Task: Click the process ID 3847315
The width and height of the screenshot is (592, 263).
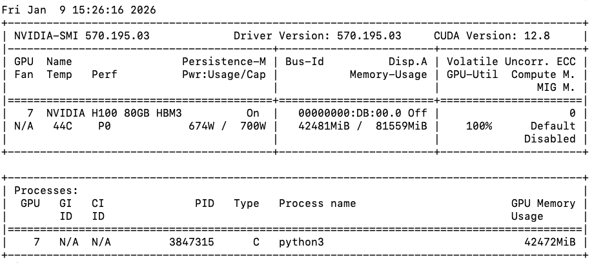Action: click(192, 242)
